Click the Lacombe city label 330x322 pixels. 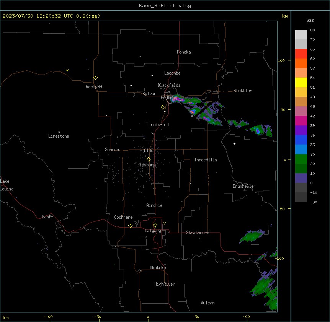172,73
